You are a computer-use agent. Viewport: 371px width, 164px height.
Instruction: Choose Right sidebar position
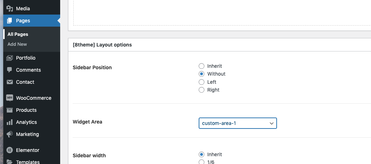[x=202, y=90]
